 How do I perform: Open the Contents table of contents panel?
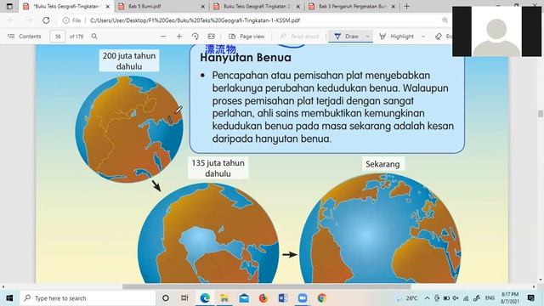pos(25,36)
